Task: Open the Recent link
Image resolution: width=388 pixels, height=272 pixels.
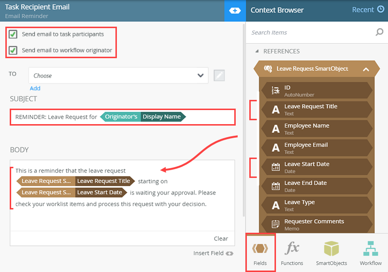Action: tap(363, 10)
